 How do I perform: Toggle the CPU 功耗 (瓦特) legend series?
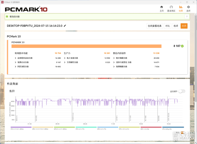129,128
